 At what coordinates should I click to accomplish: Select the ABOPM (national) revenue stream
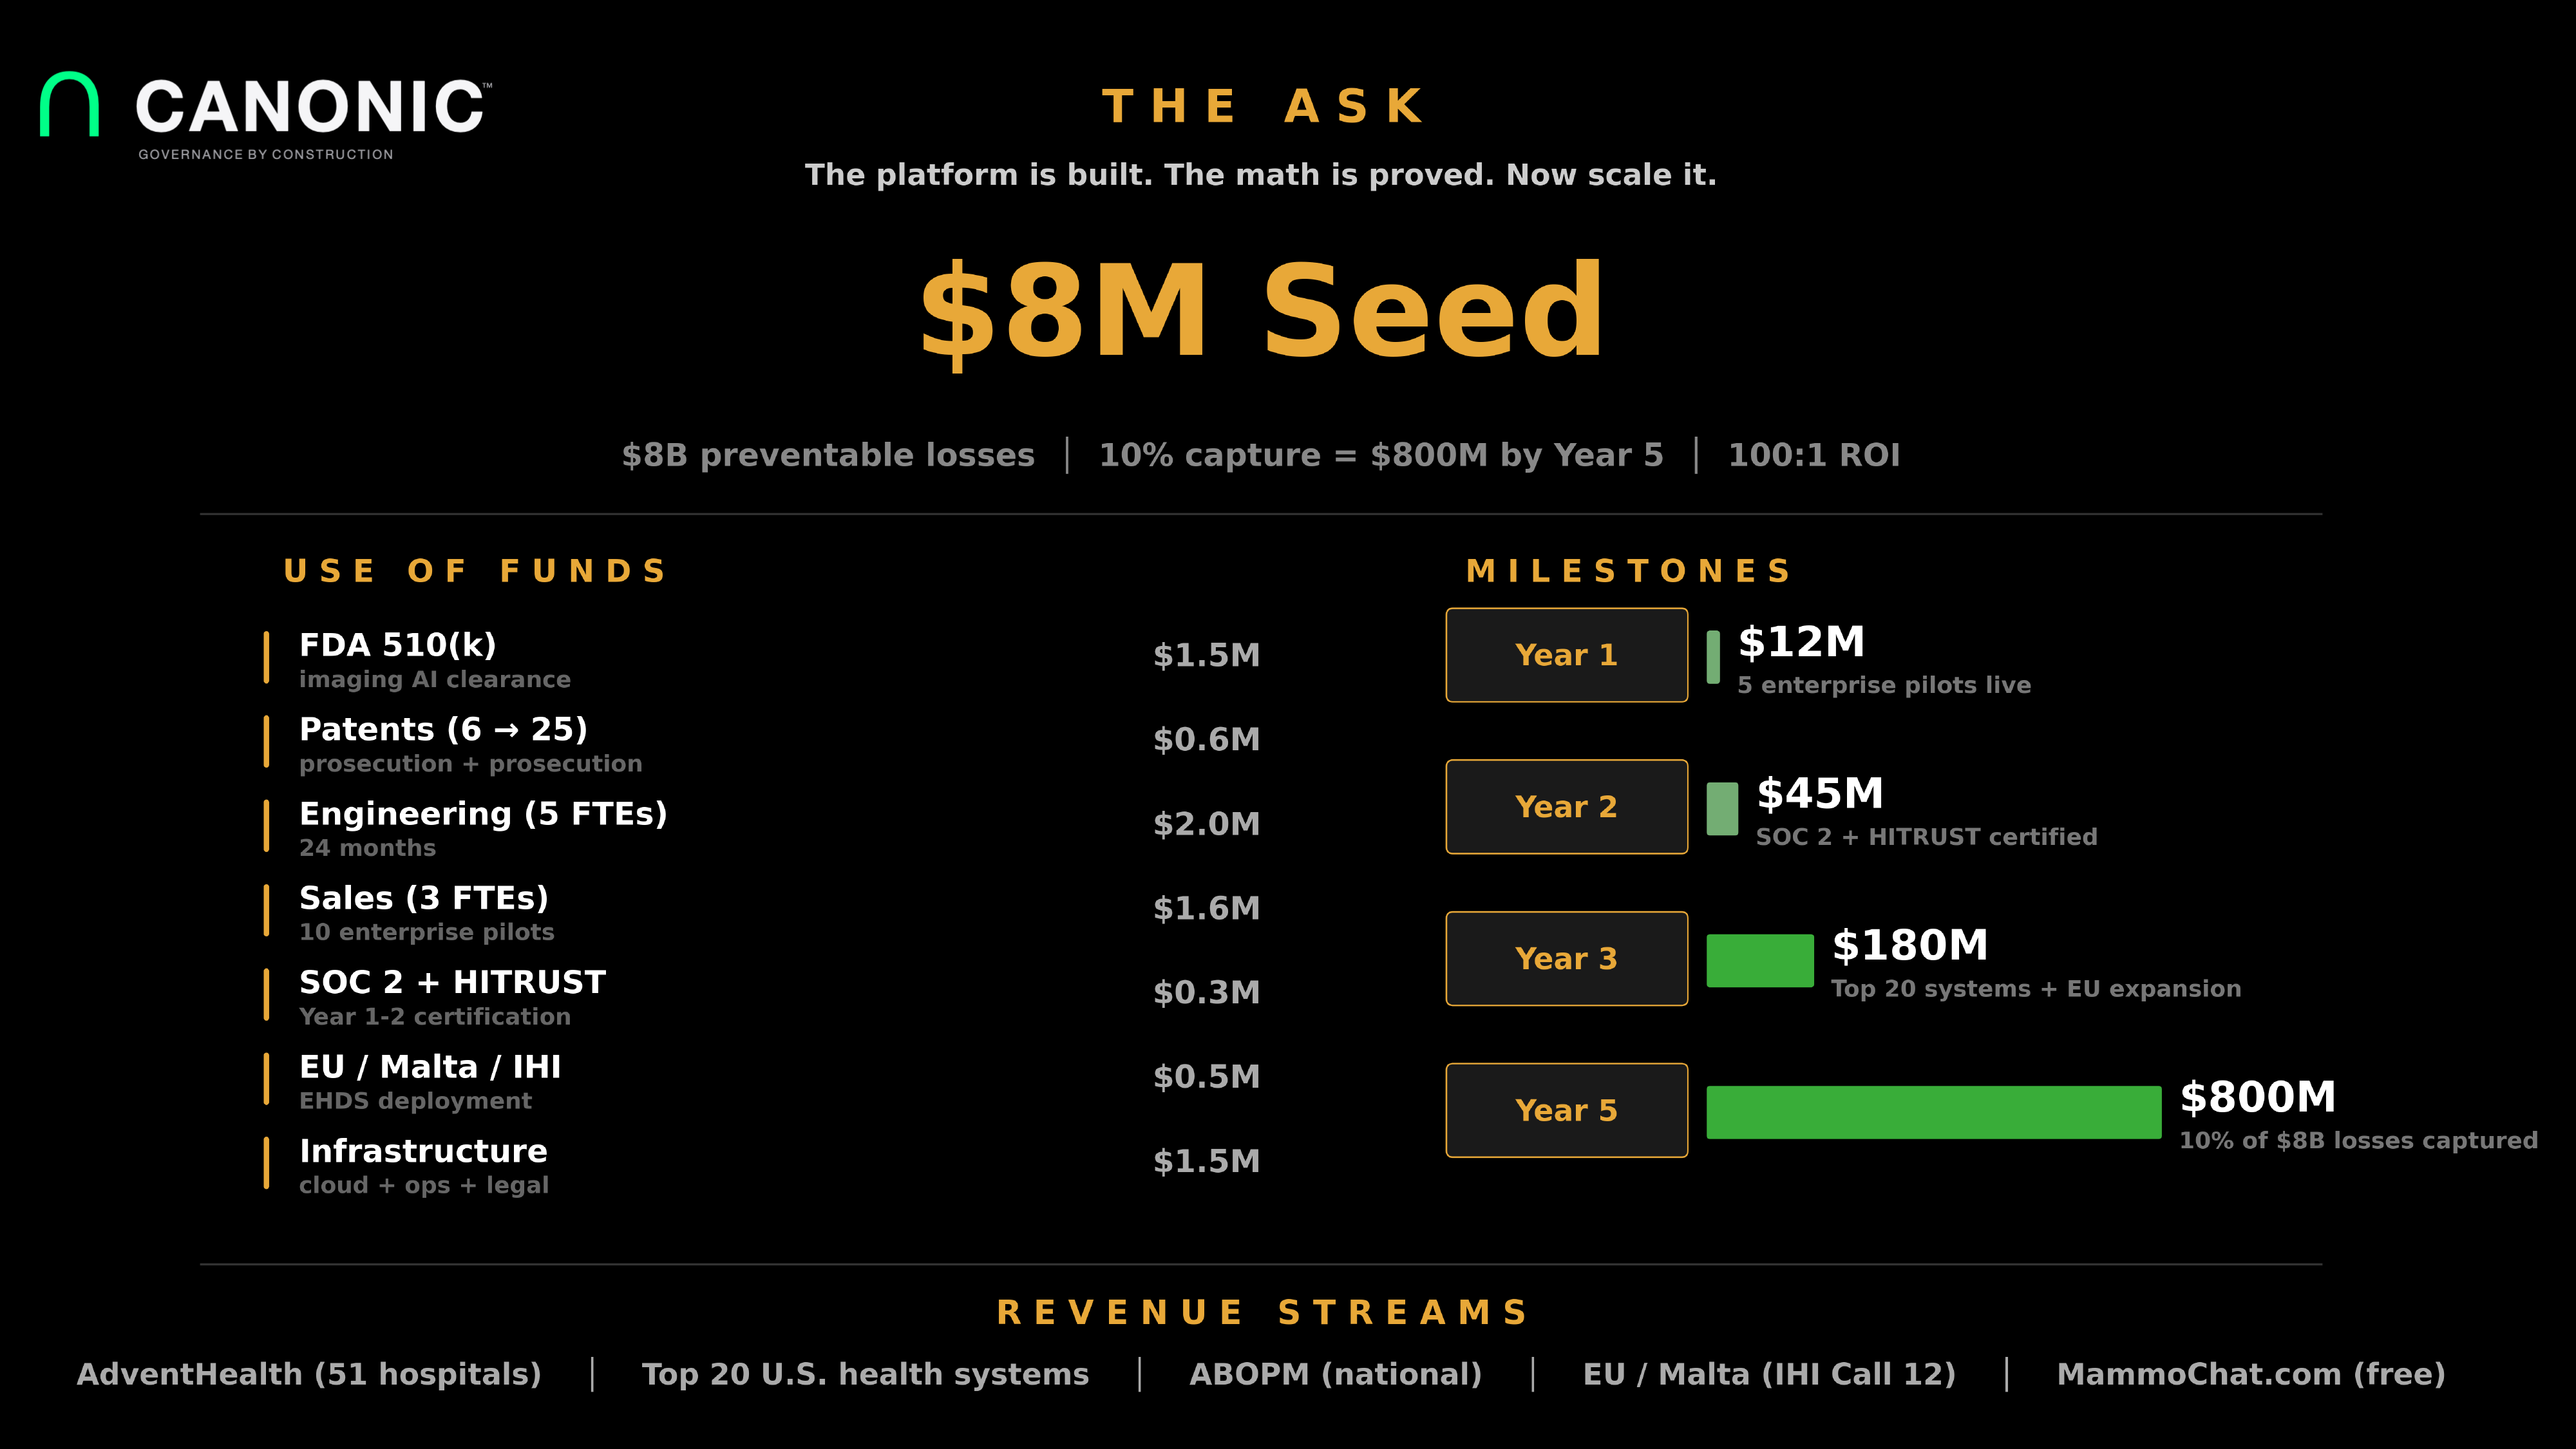pos(1335,1374)
